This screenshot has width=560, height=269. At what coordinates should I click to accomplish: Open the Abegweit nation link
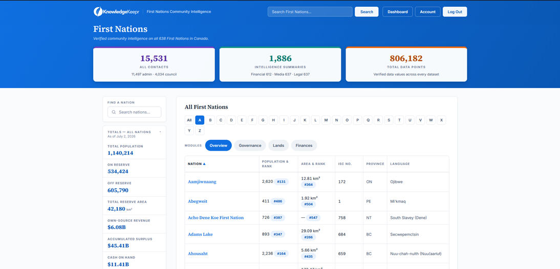(198, 201)
